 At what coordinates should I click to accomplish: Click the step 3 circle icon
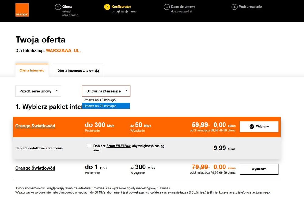pos(166,7)
